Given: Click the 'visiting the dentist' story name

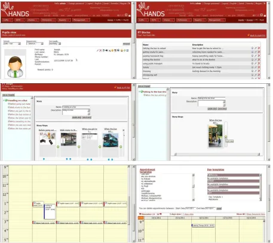Looking at the screenshot, I should pos(151,60).
